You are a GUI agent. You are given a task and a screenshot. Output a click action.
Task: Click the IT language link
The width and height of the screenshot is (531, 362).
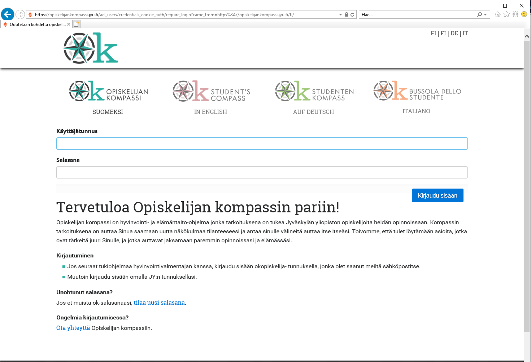(x=465, y=33)
